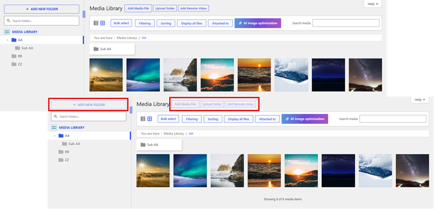Viewport: 434px width, 209px height.
Task: Click BB folder icon in bottom screenshot tree
Action: [x=61, y=152]
